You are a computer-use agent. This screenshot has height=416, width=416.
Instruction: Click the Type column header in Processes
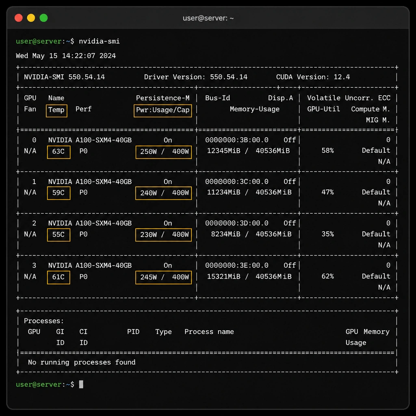click(163, 332)
